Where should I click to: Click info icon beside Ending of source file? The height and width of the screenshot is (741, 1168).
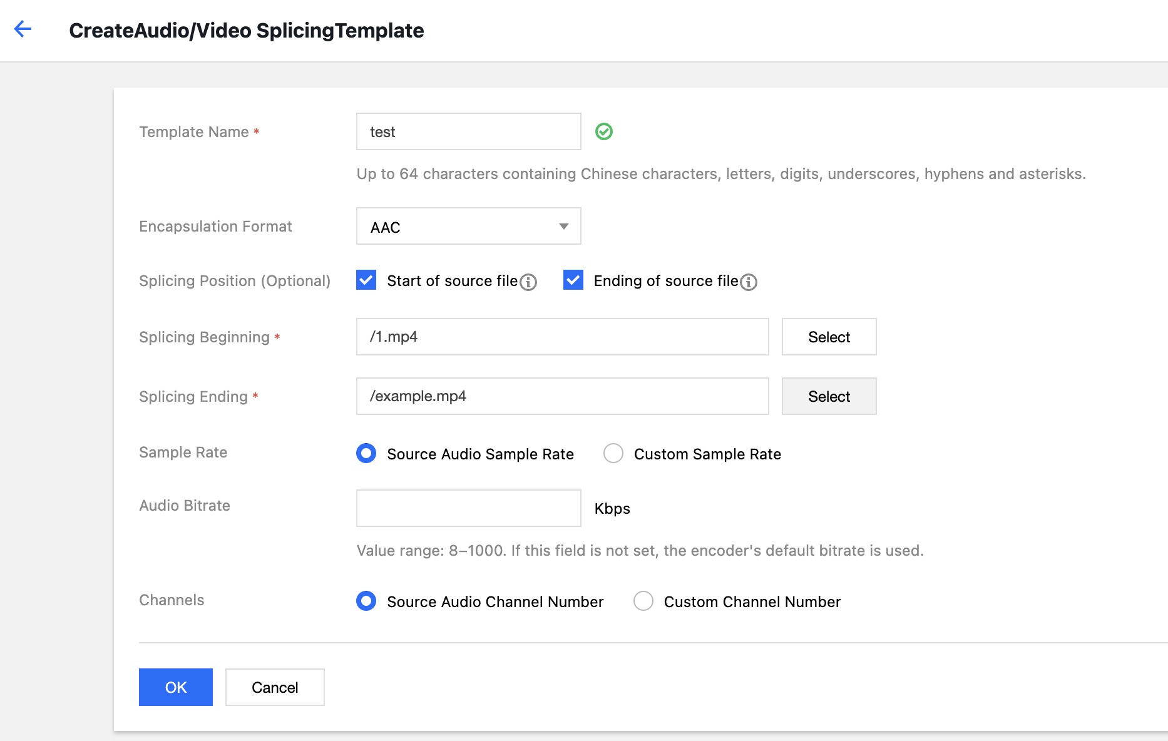click(749, 282)
